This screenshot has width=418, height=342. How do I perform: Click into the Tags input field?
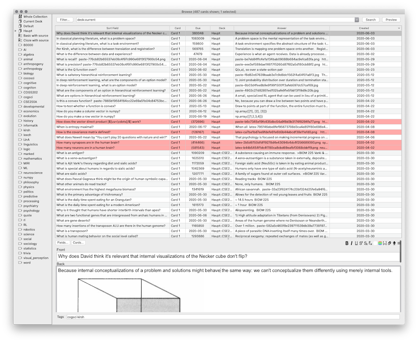coord(232,317)
